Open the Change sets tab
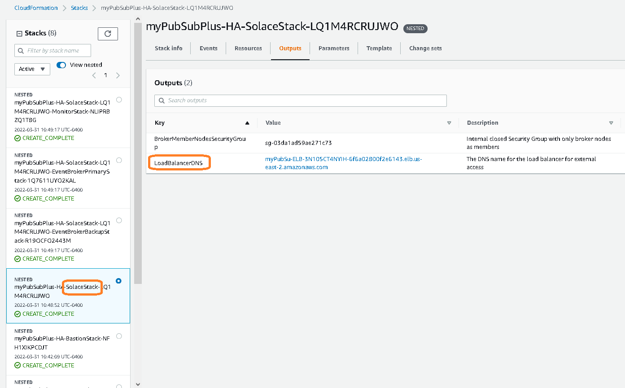This screenshot has width=625, height=388. click(x=425, y=48)
